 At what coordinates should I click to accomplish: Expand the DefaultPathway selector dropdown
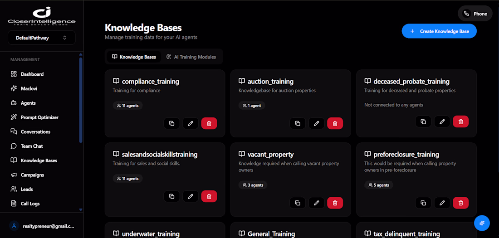pos(42,38)
